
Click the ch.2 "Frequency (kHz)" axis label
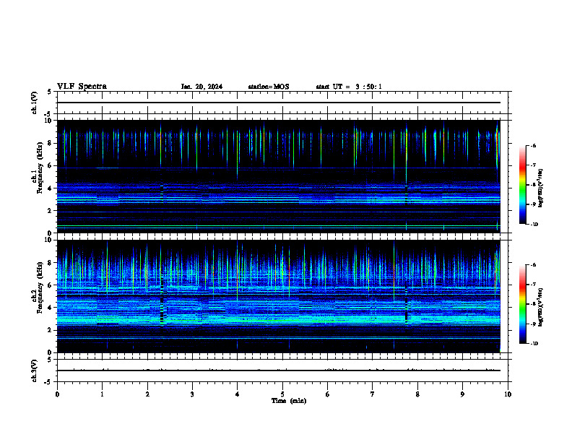click(40, 287)
